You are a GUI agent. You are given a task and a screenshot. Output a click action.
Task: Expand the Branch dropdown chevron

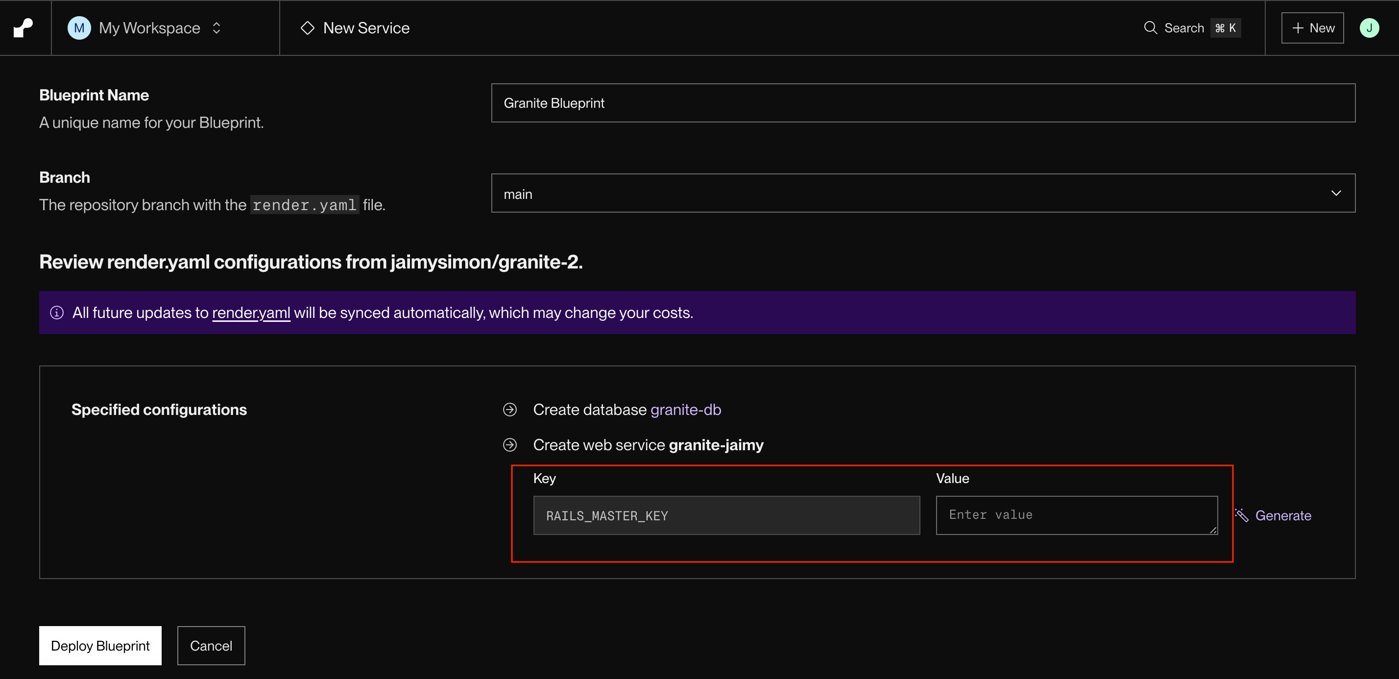(x=1336, y=194)
